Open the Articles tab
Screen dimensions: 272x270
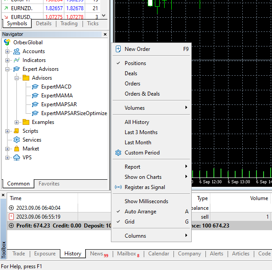(x=240, y=254)
